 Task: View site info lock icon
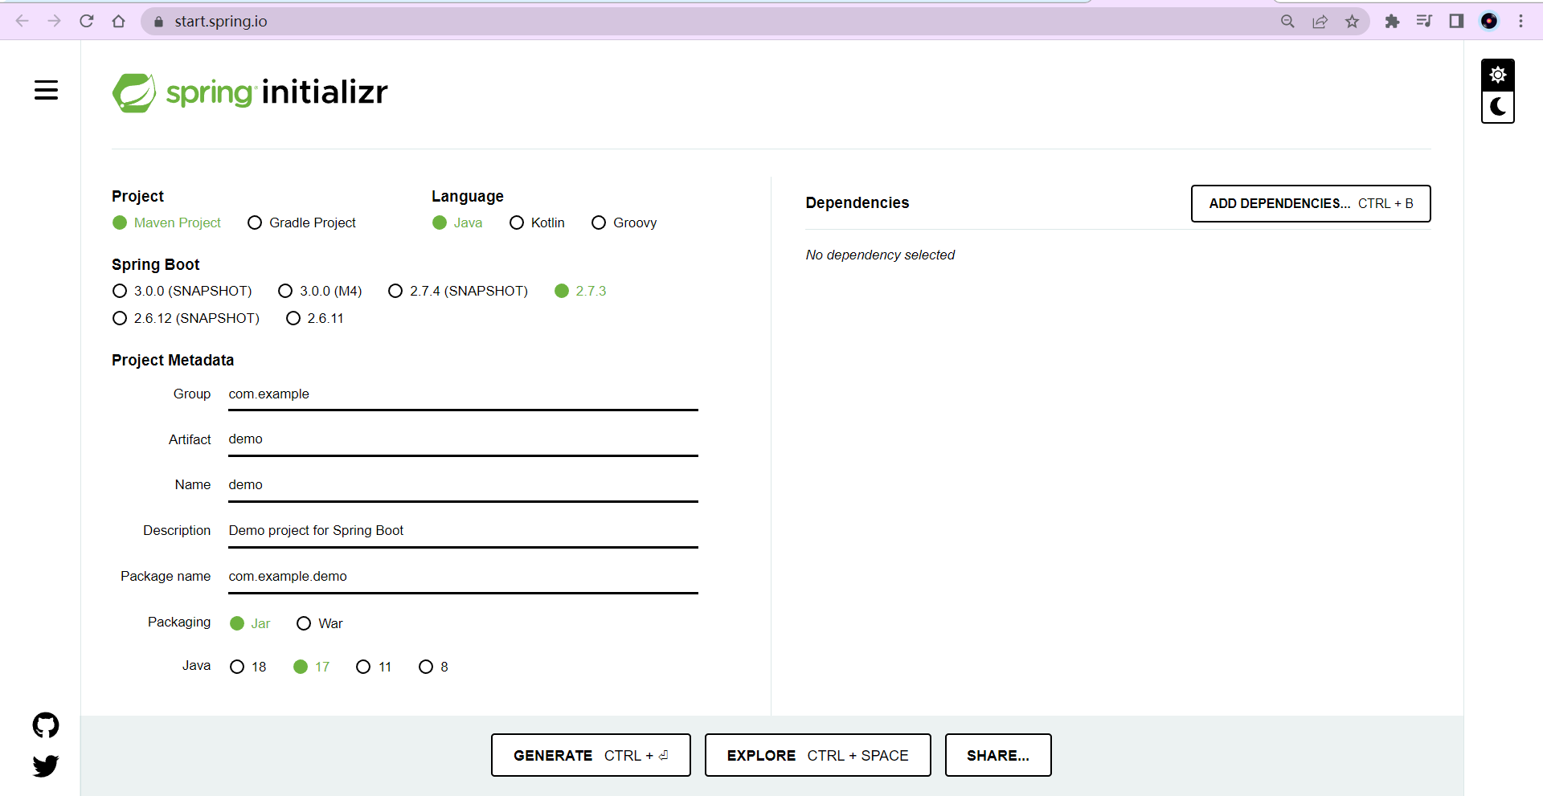(158, 22)
